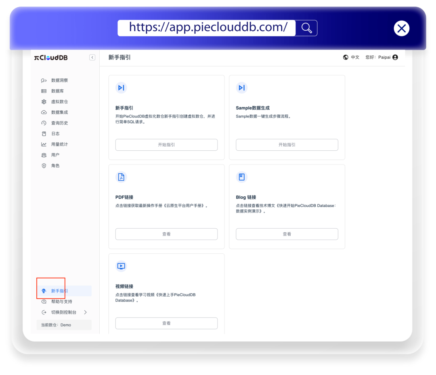Image resolution: width=436 pixels, height=375 pixels.
Task: Expand the 切换到控制台 chevron arrow
Action: (85, 312)
